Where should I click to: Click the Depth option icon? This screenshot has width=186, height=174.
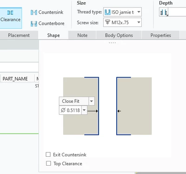(164, 12)
